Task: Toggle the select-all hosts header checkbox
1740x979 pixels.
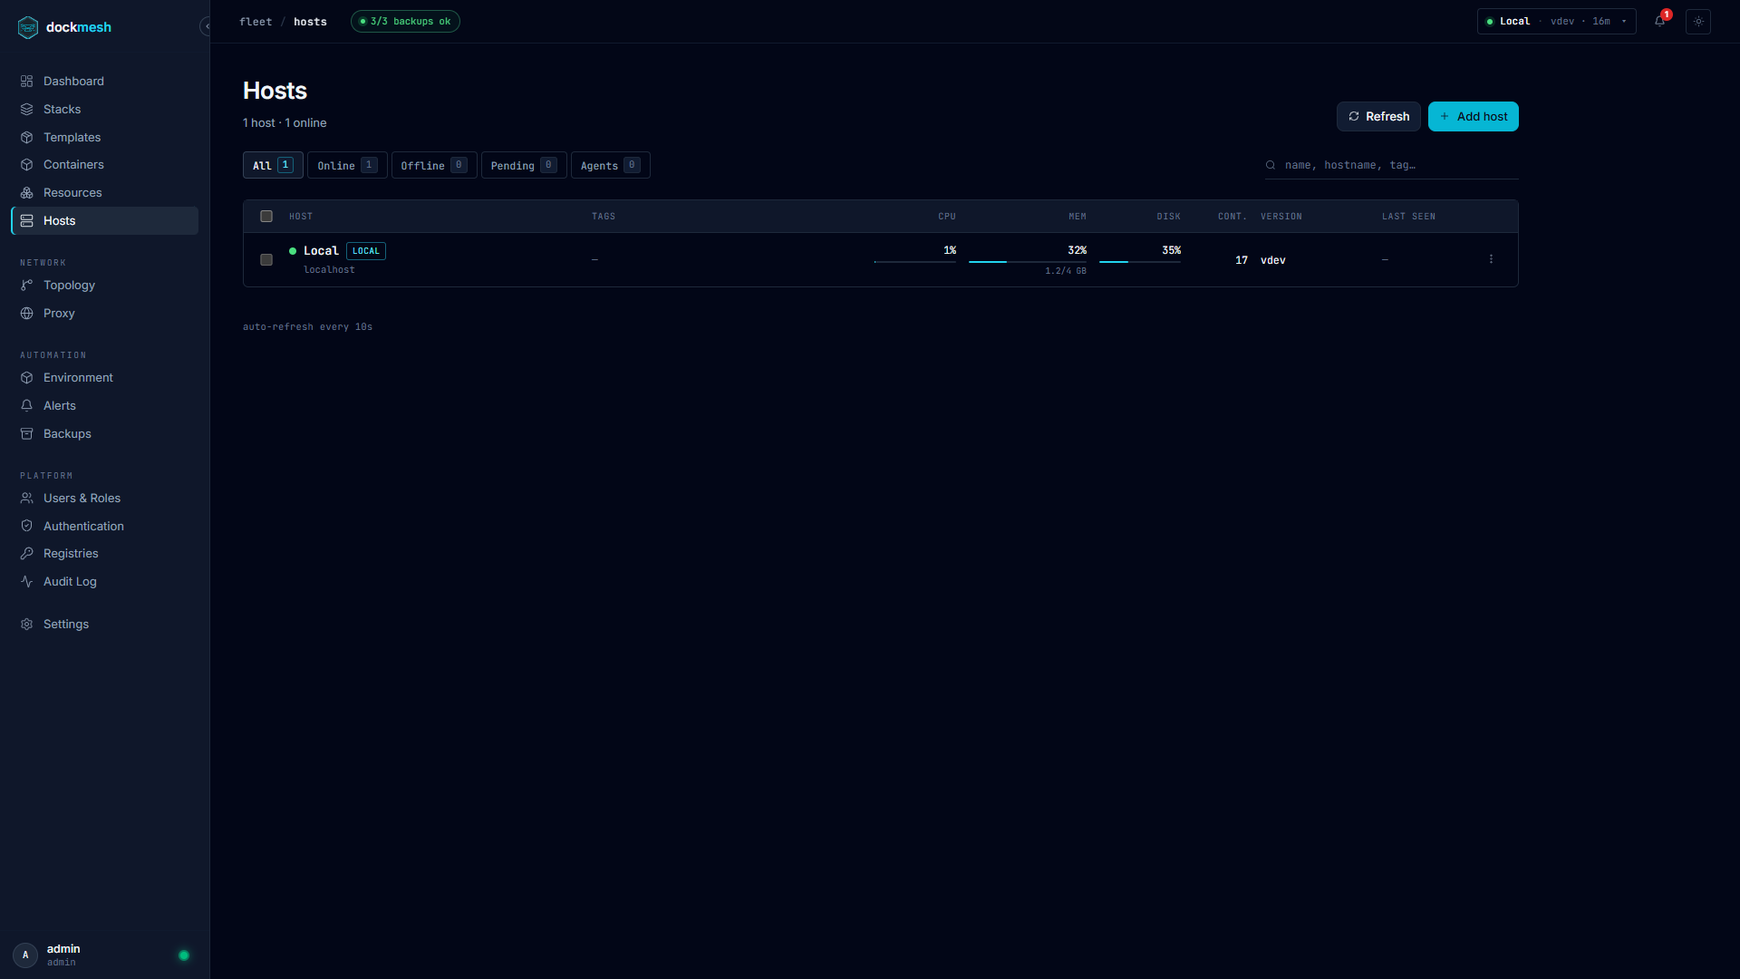Action: coord(266,216)
